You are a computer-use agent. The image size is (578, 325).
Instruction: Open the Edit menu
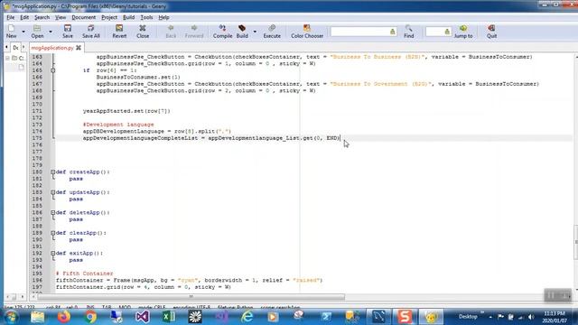24,17
